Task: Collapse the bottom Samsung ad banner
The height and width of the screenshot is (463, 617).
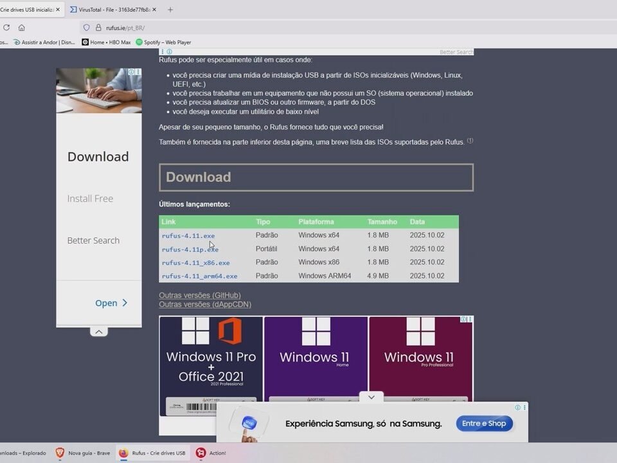Action: (x=371, y=397)
